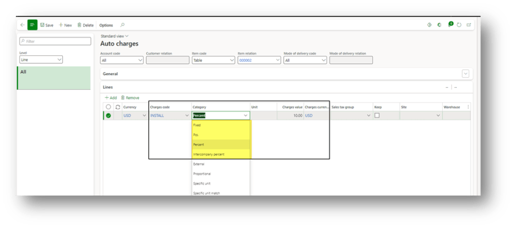Toggle the select-all rows circle in header
The width and height of the screenshot is (513, 228).
point(108,107)
